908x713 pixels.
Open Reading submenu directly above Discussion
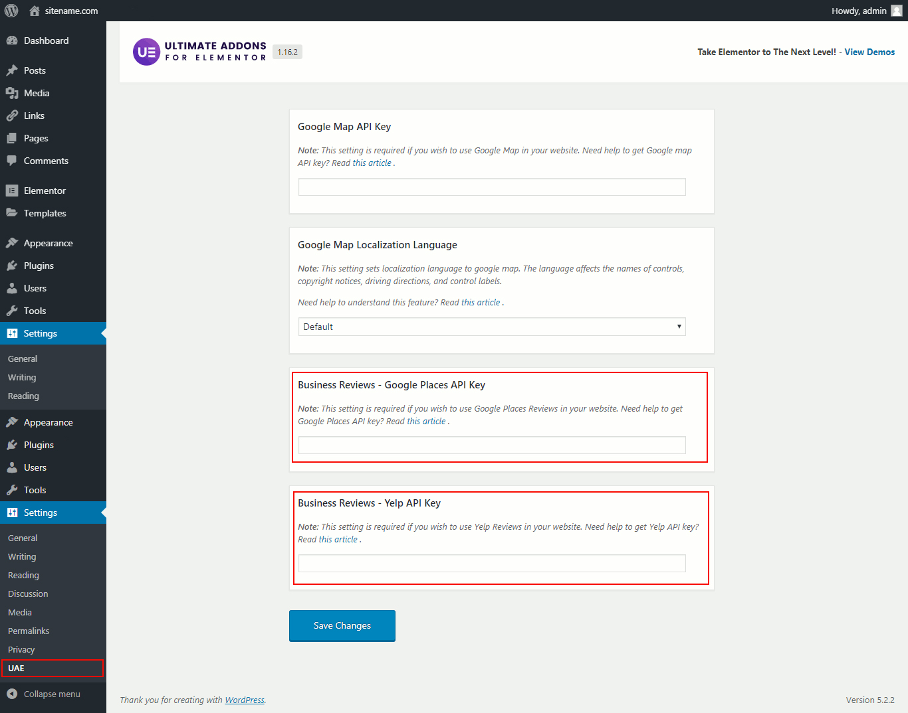point(23,575)
